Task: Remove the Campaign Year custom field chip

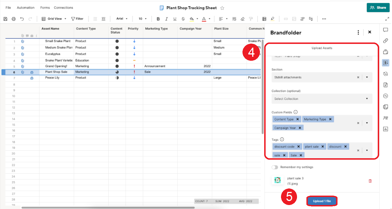Action: pyautogui.click(x=300, y=128)
